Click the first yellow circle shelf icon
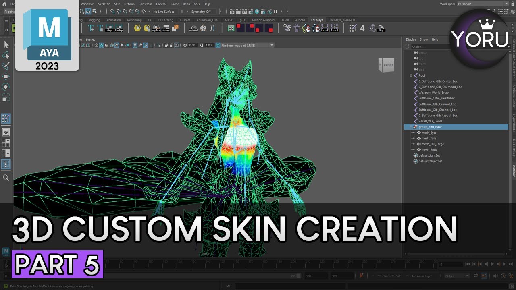Image resolution: width=516 pixels, height=290 pixels. point(137,28)
